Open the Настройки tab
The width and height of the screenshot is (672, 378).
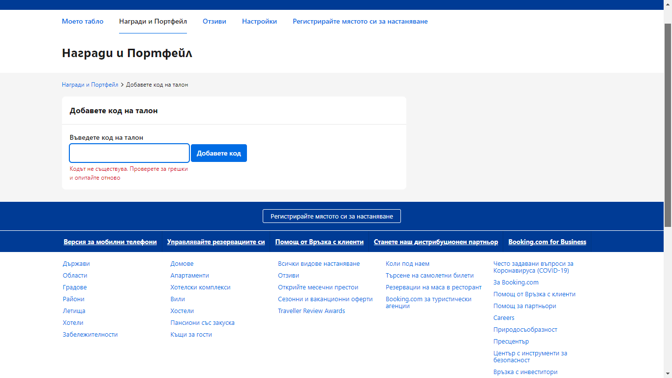coord(259,22)
